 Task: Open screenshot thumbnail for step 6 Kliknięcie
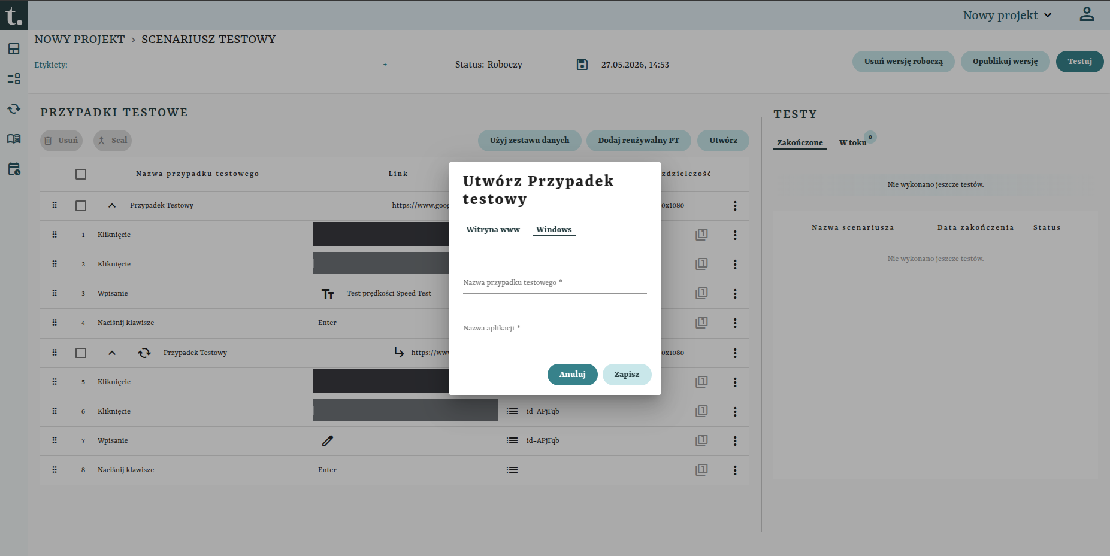click(x=406, y=411)
